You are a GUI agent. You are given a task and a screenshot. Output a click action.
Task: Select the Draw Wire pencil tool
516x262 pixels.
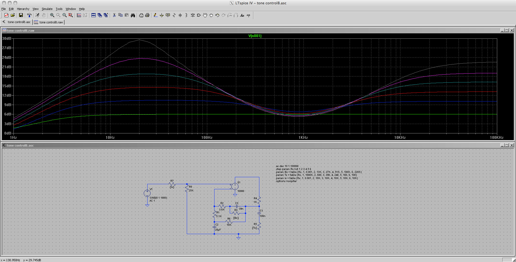(x=155, y=15)
